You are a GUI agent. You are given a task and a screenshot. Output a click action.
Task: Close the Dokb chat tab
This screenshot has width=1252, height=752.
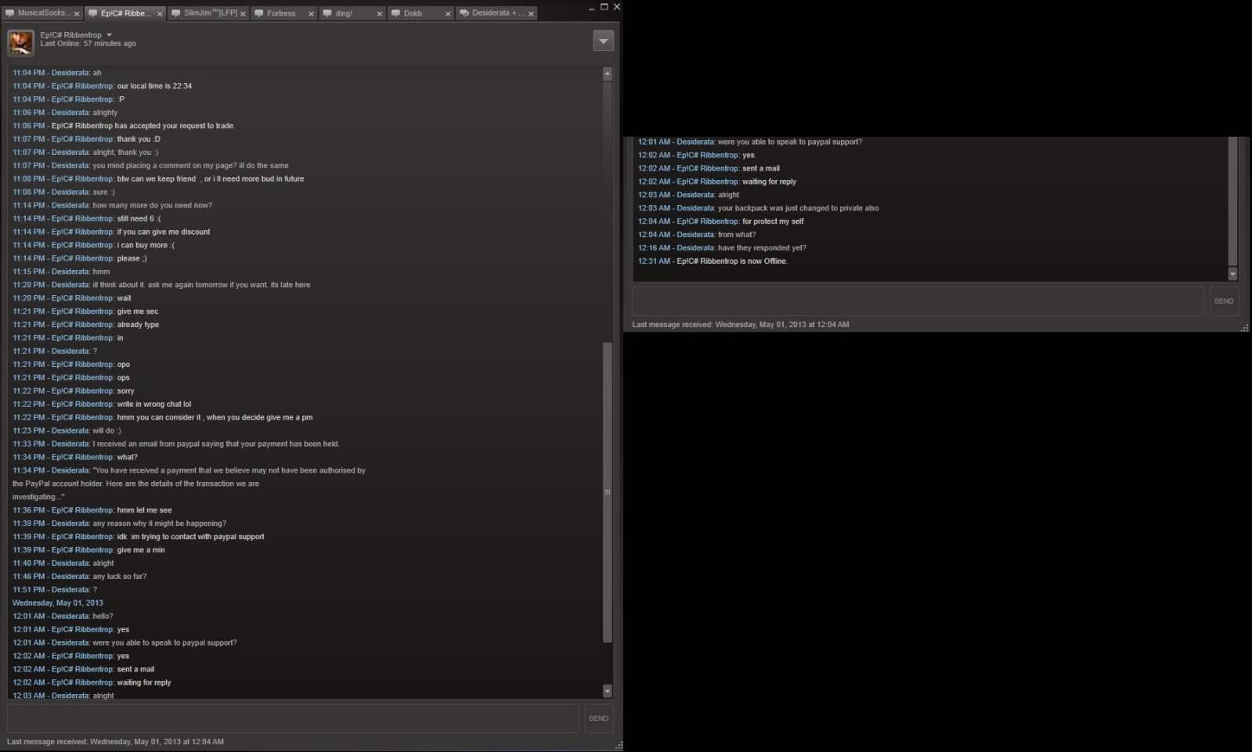pos(448,14)
